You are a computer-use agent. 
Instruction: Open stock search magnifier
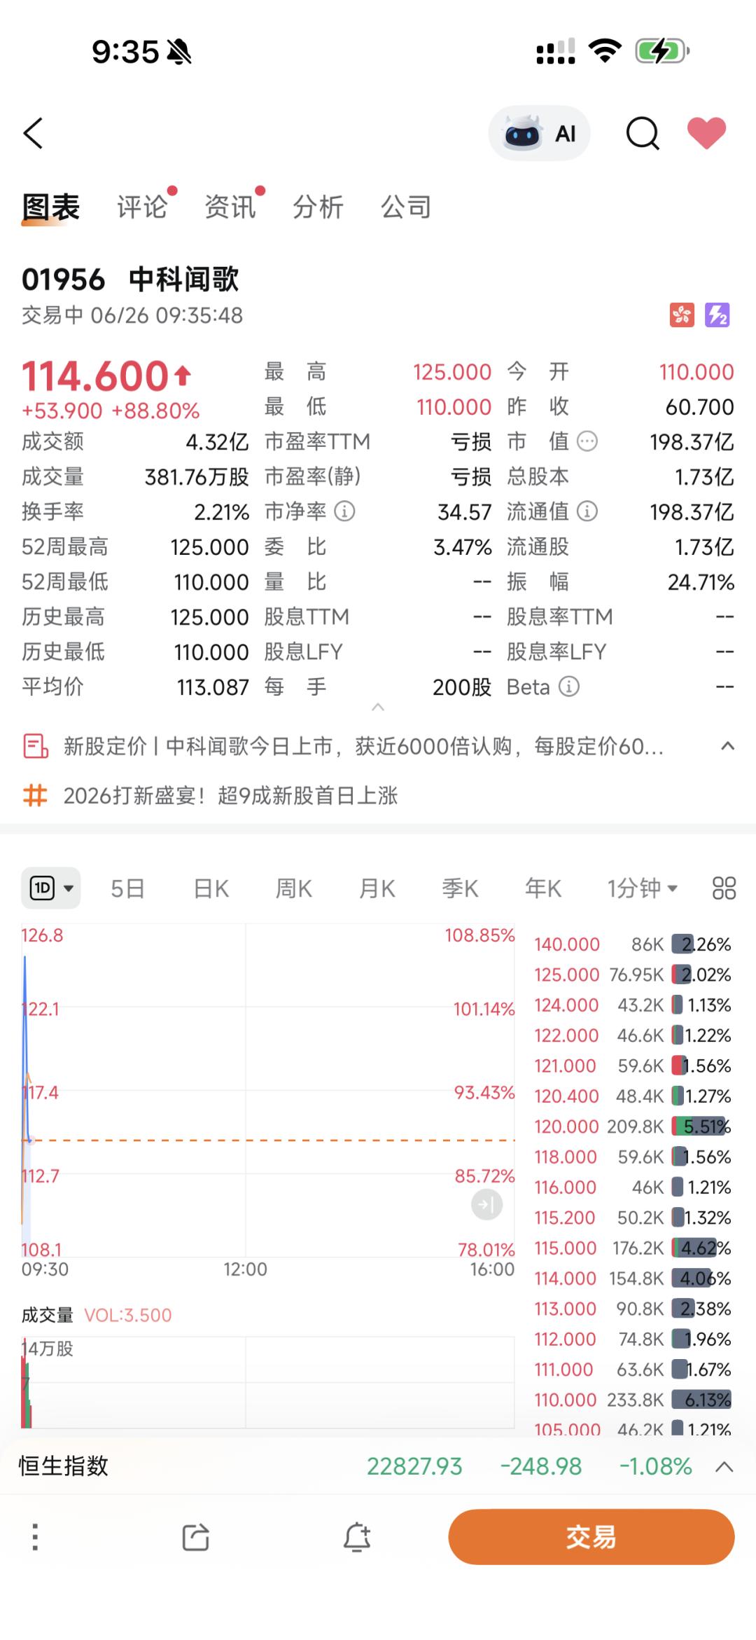[x=643, y=133]
